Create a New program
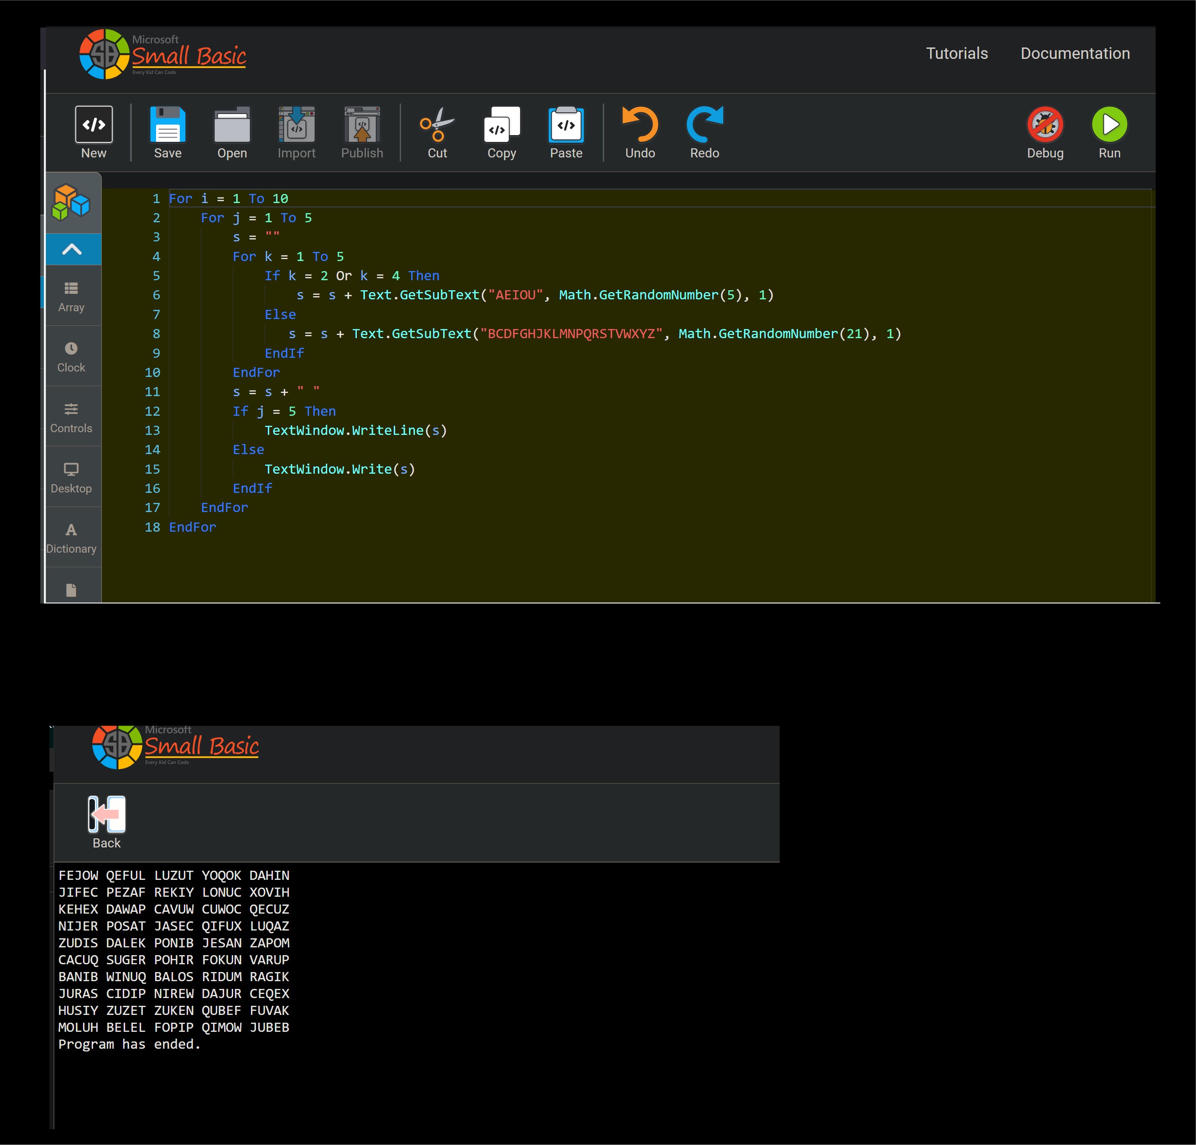Viewport: 1196px width, 1145px height. click(x=94, y=131)
